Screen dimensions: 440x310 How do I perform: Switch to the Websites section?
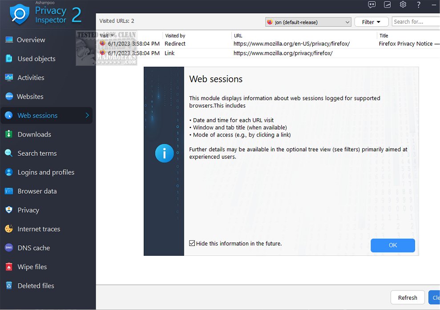pos(30,97)
